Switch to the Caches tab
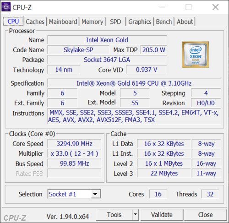Image resolution: width=229 pixels, height=223 pixels. (35, 22)
